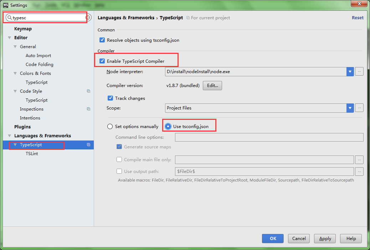Click the project-level icon beside the selected TypeScript row
Screen dimensions: 370x250
click(88, 145)
